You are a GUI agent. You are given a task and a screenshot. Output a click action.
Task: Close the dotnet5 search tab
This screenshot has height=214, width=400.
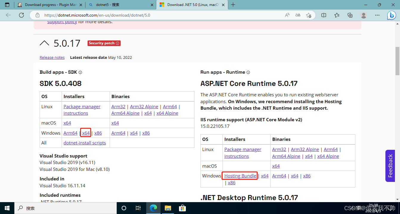(x=152, y=5)
